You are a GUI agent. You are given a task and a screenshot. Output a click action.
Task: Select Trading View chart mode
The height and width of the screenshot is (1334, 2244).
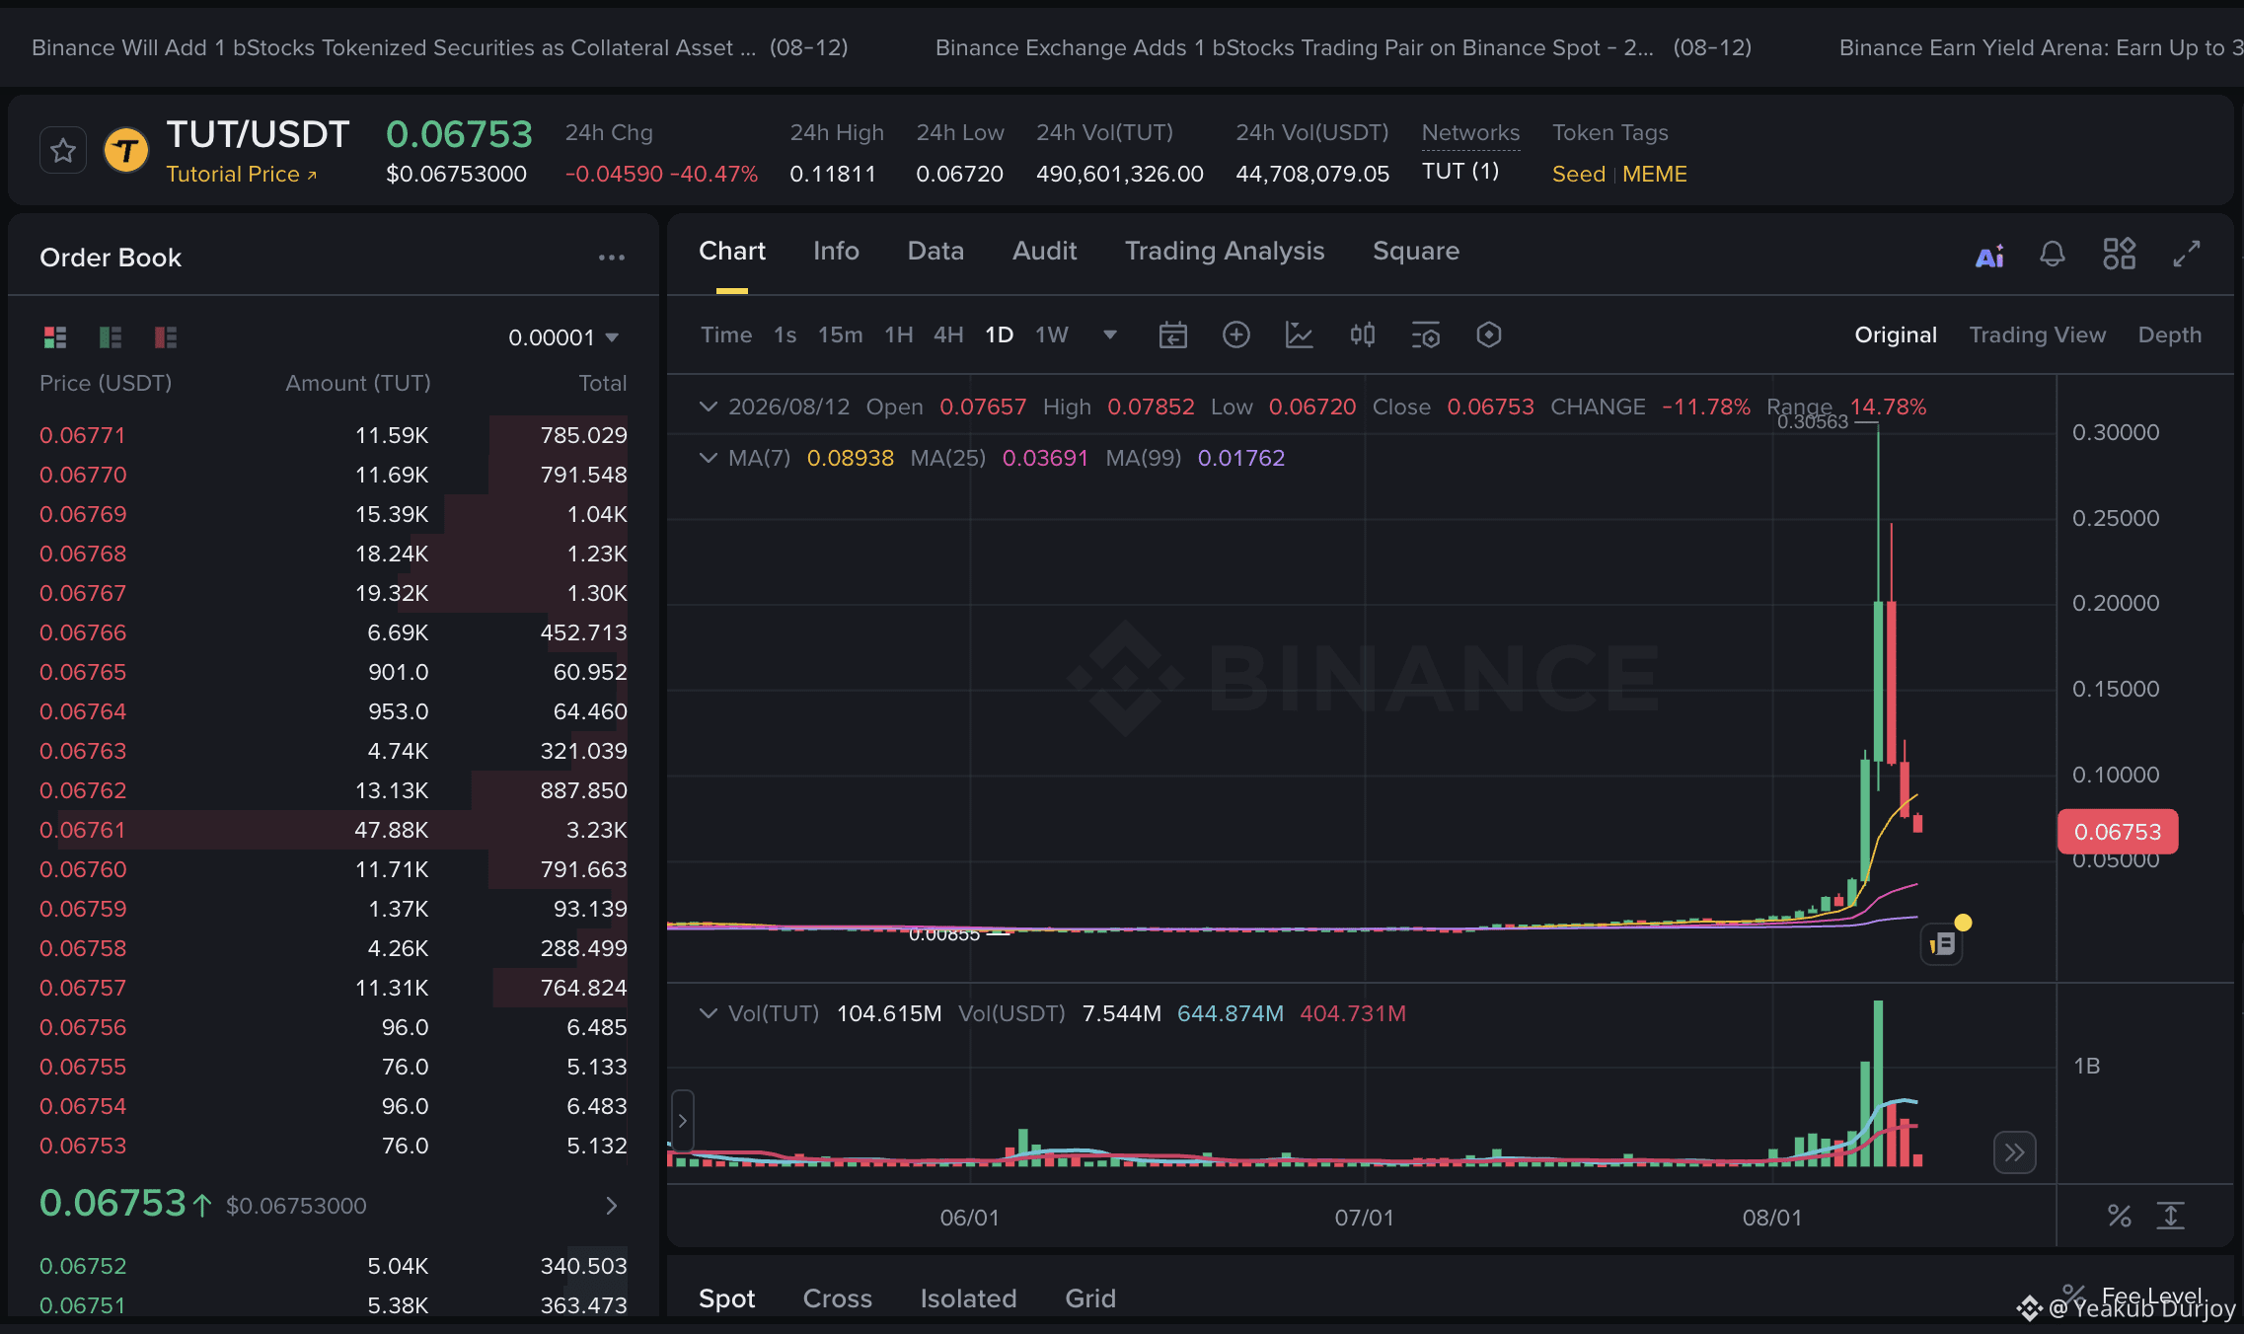(x=2038, y=334)
